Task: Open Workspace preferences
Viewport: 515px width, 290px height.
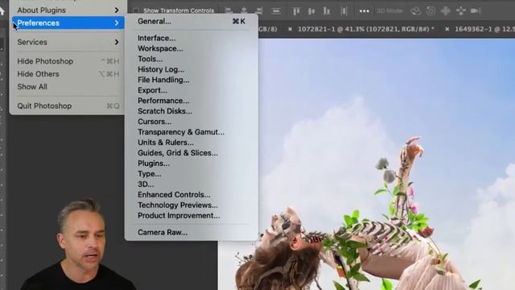Action: [x=192, y=48]
